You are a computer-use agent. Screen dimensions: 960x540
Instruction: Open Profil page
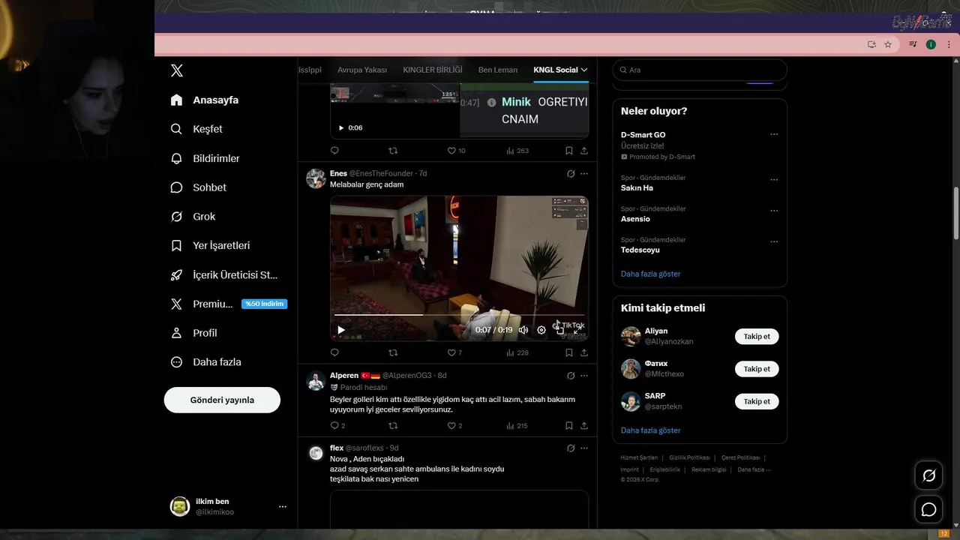(193, 333)
